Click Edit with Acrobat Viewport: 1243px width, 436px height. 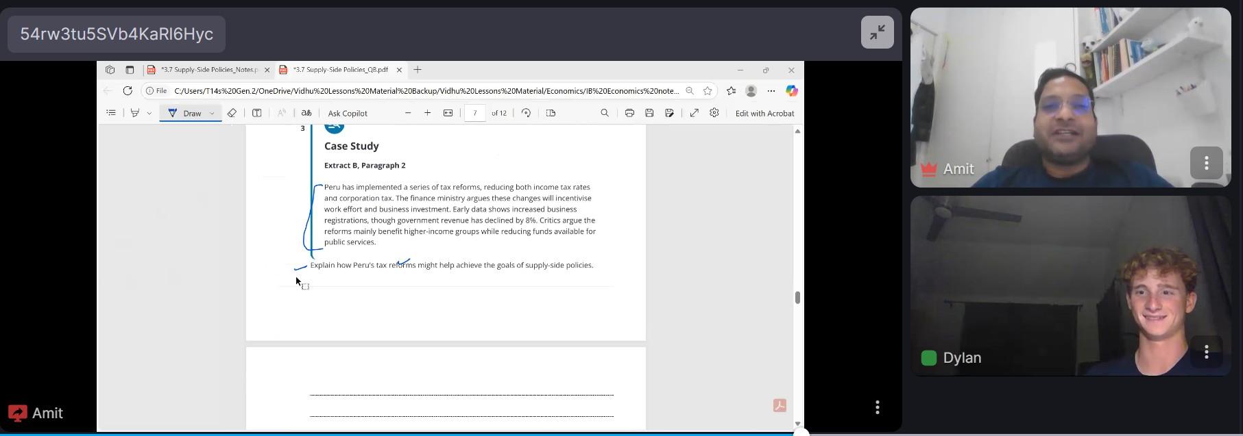pos(764,113)
